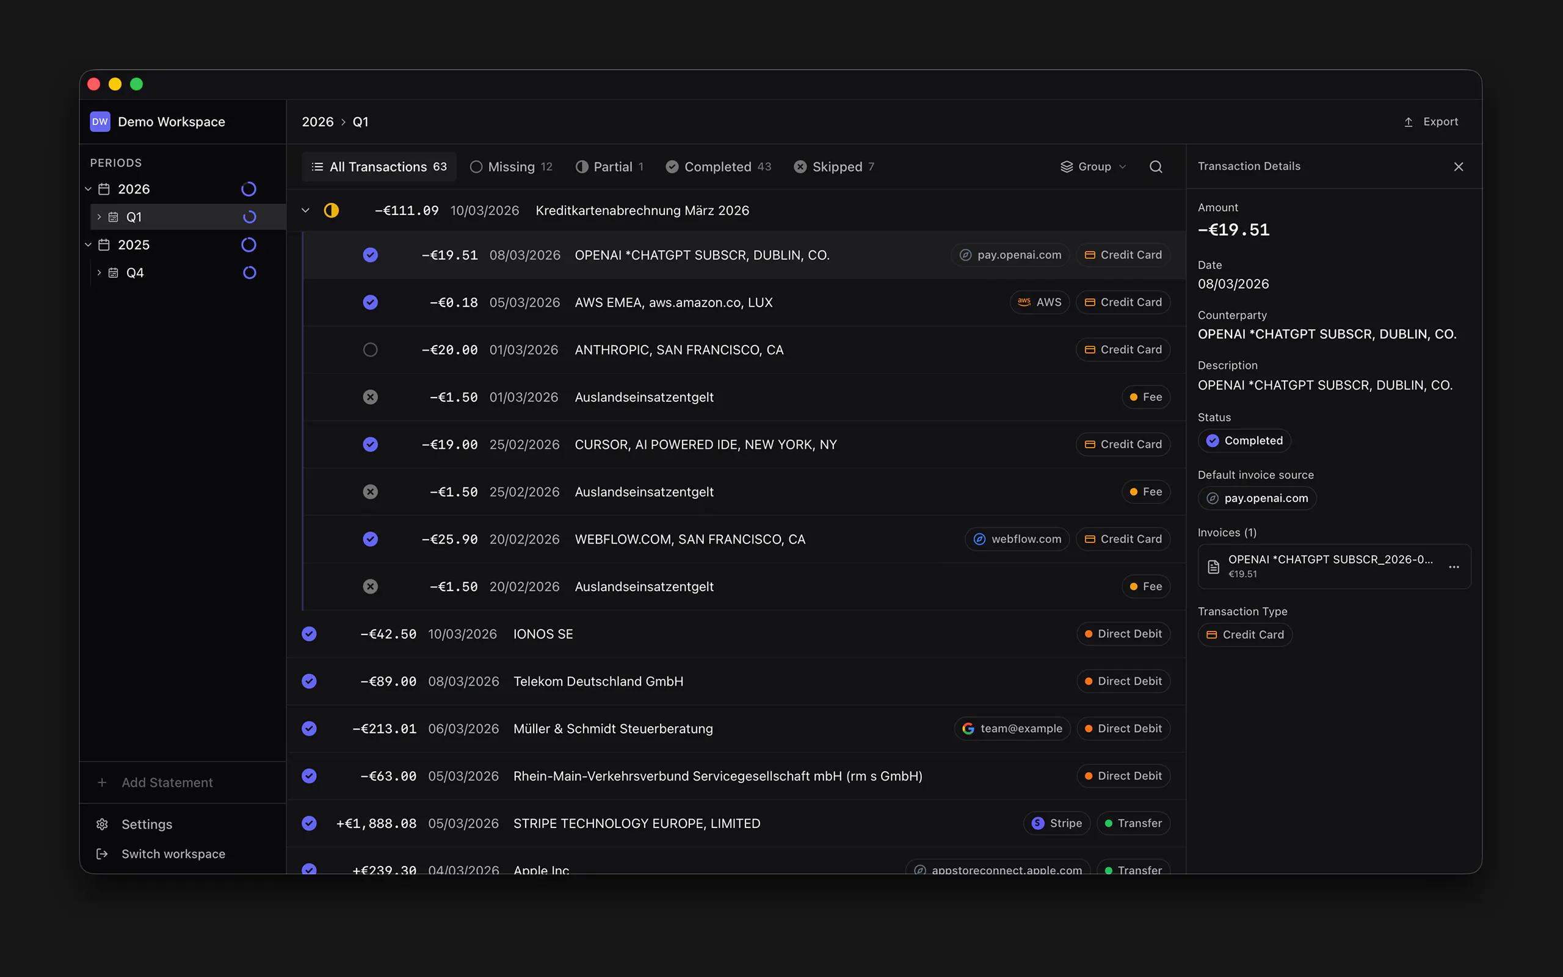Click the Export button
This screenshot has height=977, width=1563.
[1431, 122]
